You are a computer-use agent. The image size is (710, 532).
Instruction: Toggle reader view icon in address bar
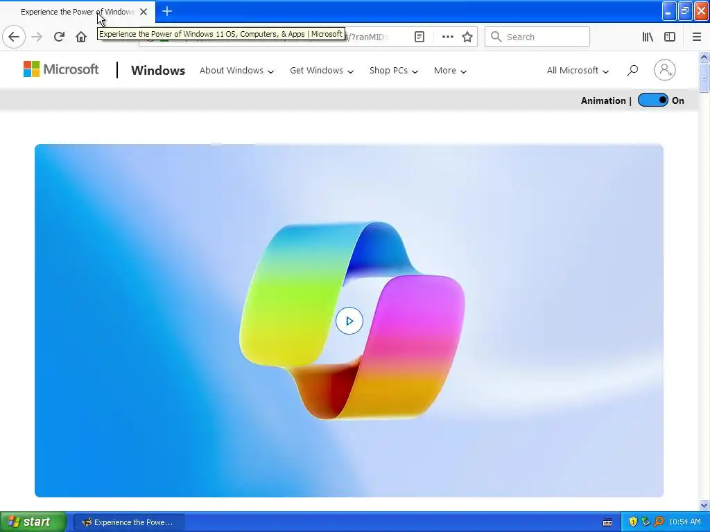coord(419,37)
